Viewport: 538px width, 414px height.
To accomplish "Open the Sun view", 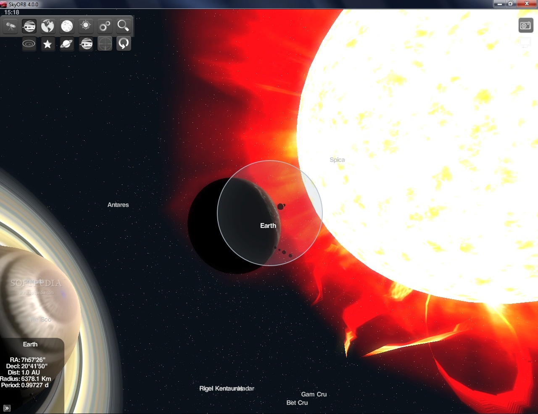I will pyautogui.click(x=86, y=26).
